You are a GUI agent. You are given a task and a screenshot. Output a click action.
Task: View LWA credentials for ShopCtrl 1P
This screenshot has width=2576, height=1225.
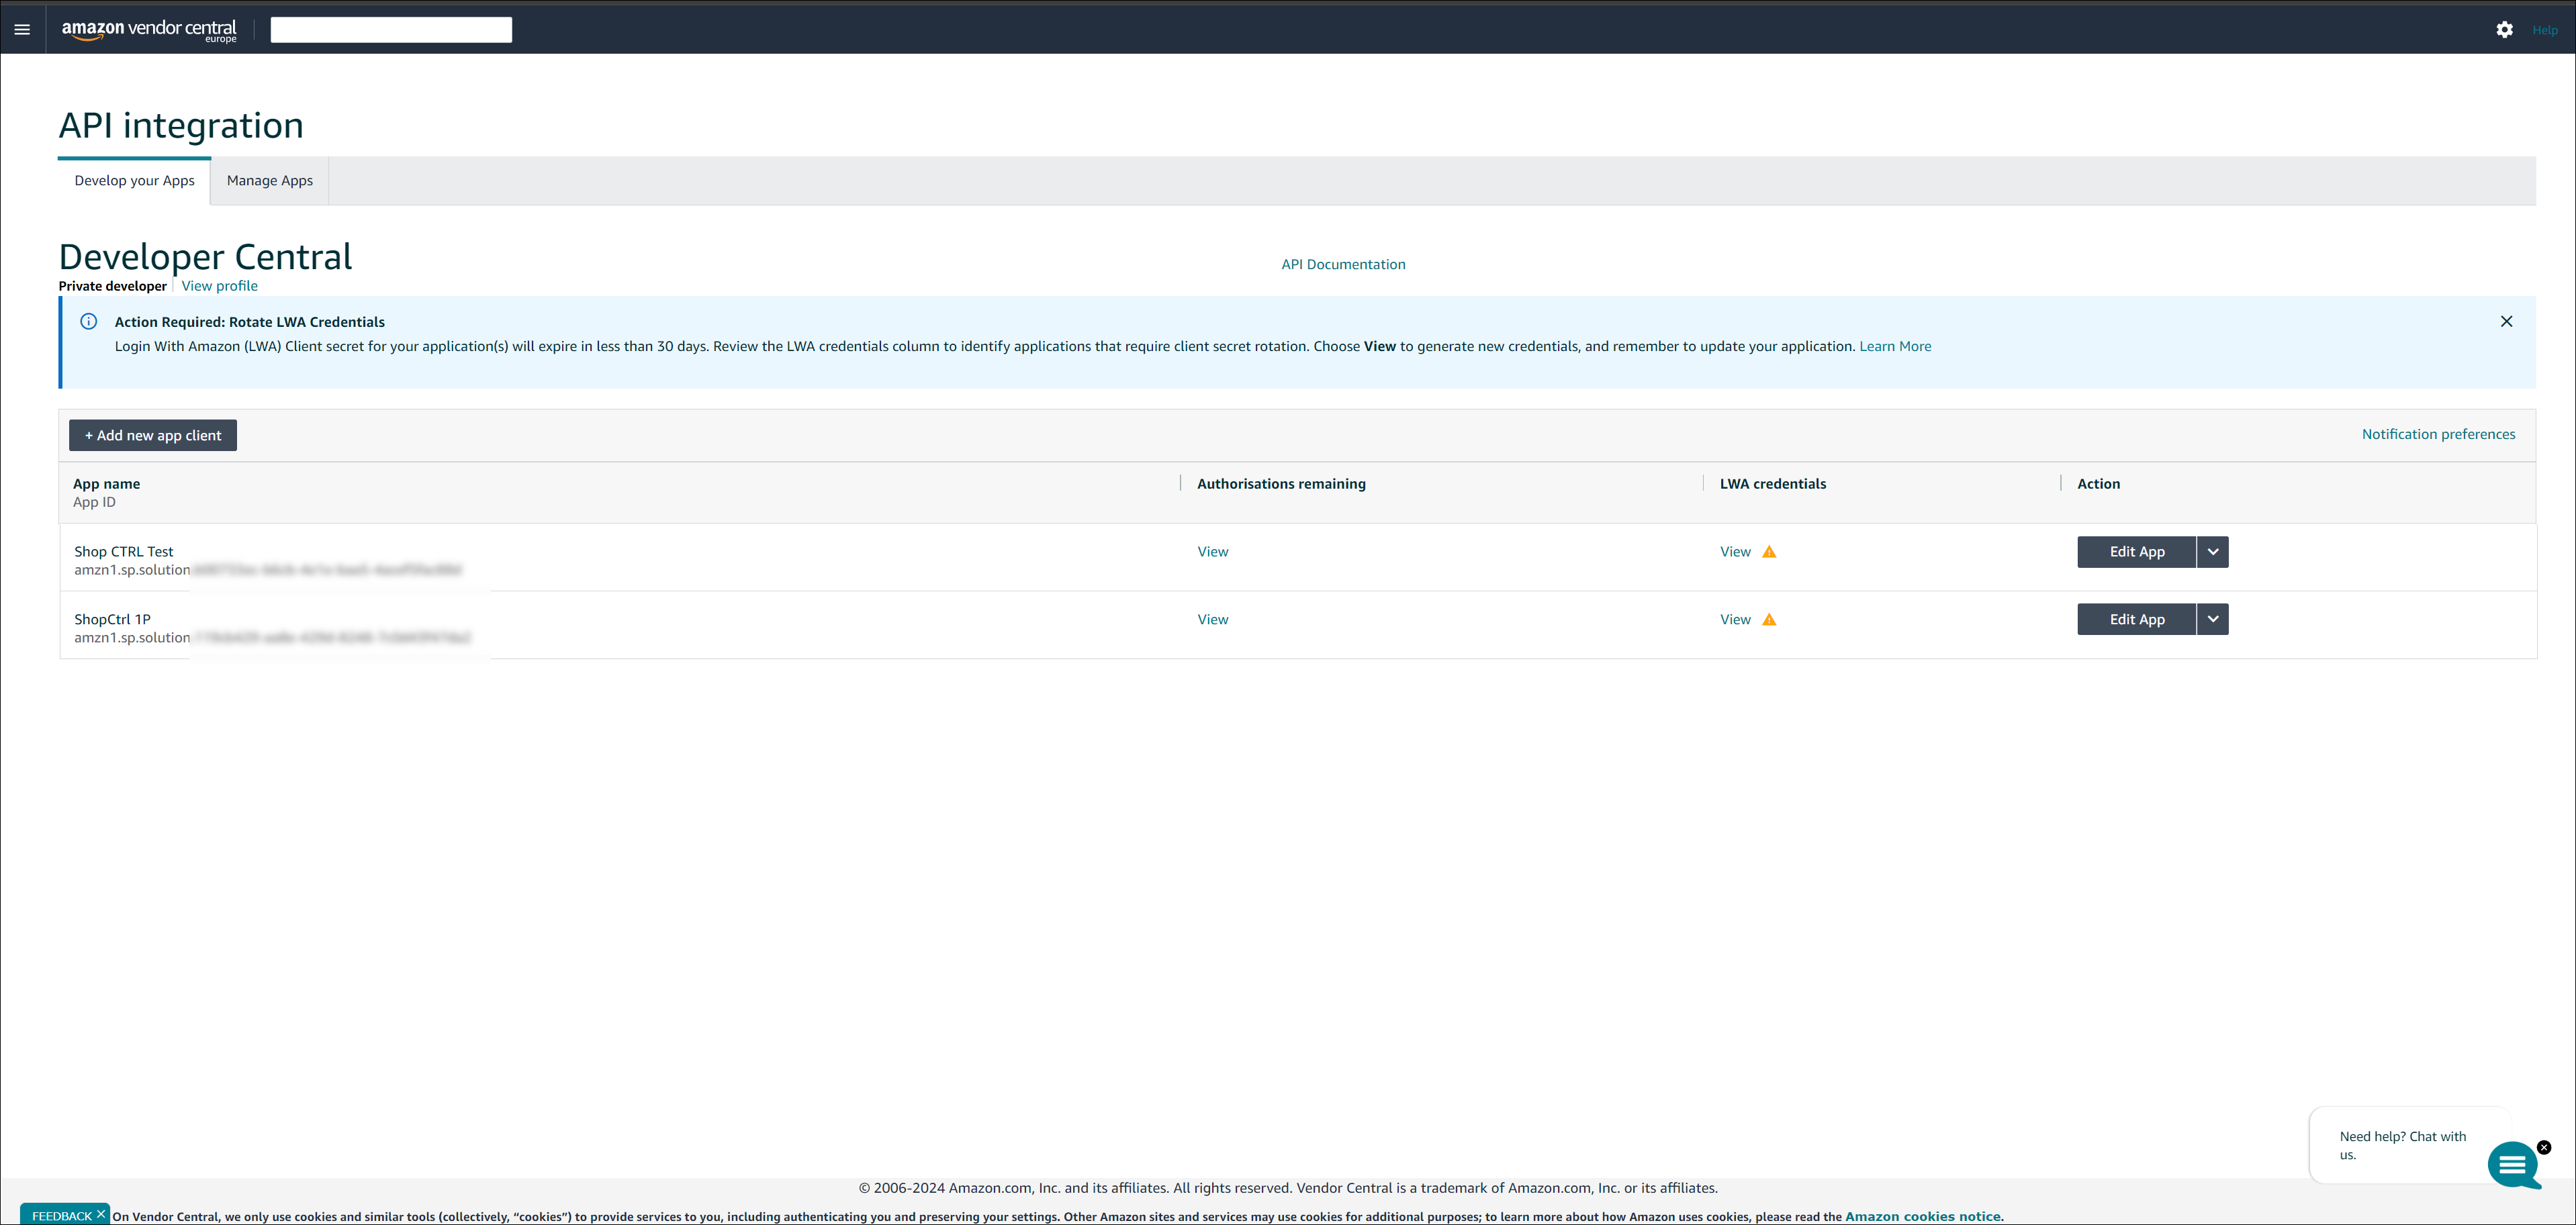[1735, 620]
